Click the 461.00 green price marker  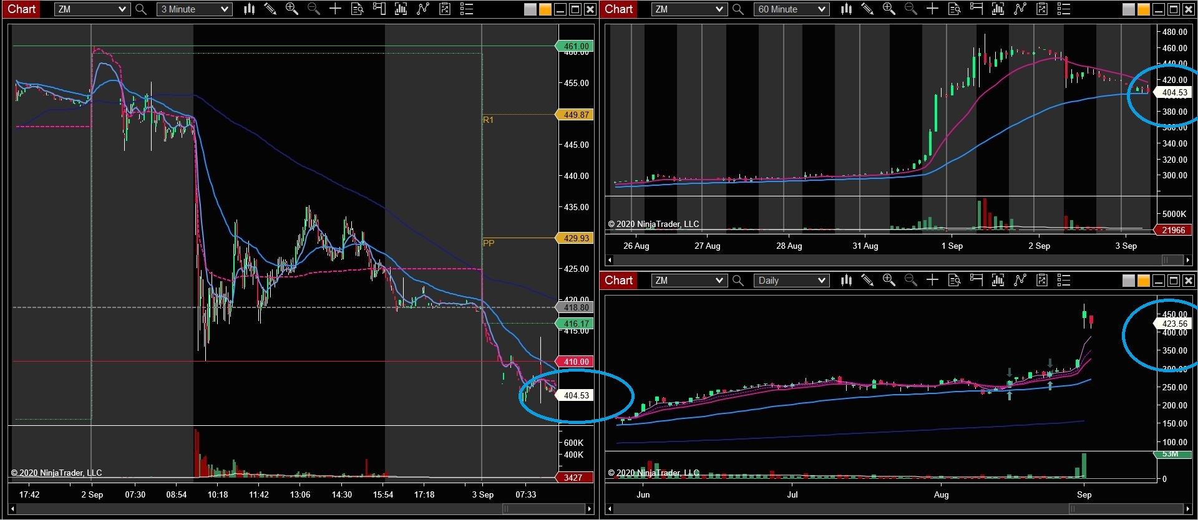click(574, 46)
